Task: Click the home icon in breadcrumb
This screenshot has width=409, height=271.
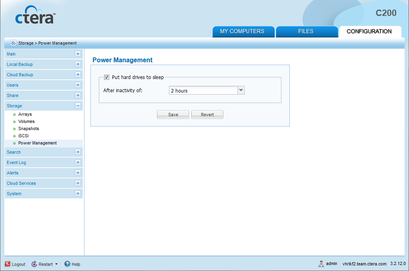Action: (13, 43)
